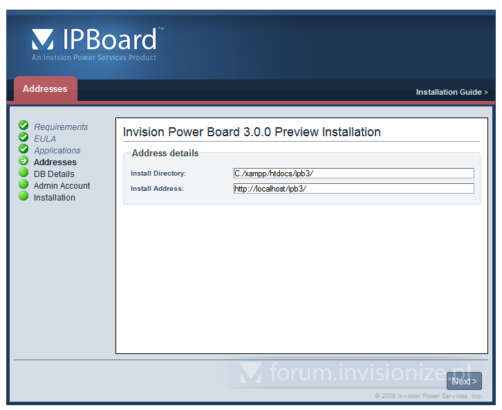Screen dimensions: 502x410
Task: Choose DB Details step in sidebar
Action: click(x=54, y=174)
